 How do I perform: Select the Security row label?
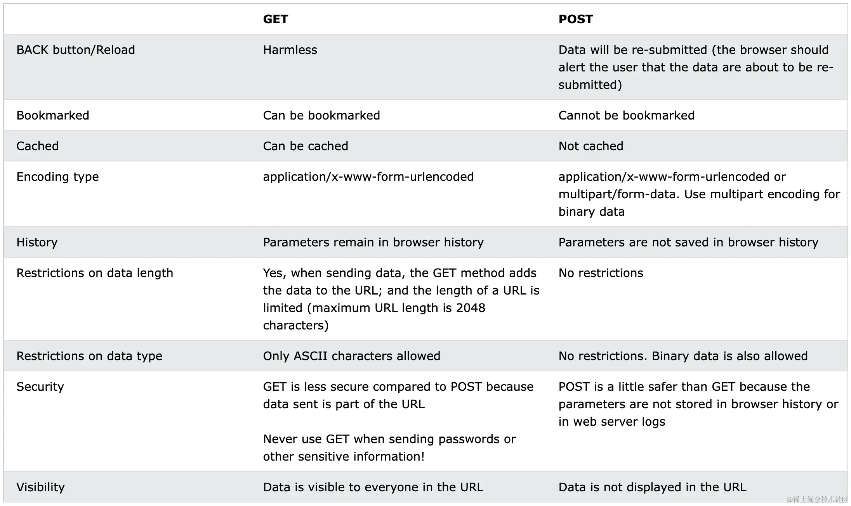[x=40, y=386]
